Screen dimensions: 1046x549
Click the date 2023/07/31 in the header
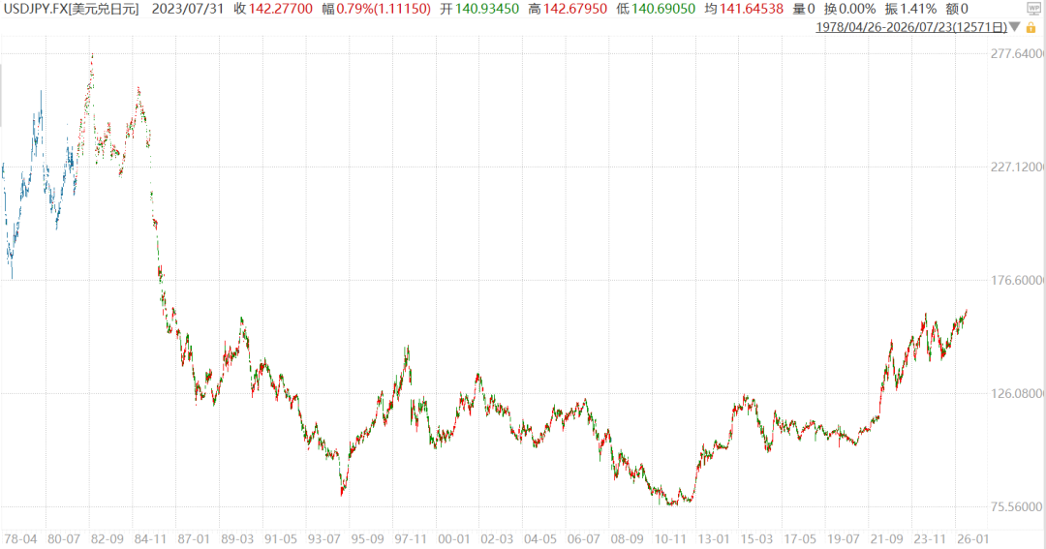(x=188, y=9)
